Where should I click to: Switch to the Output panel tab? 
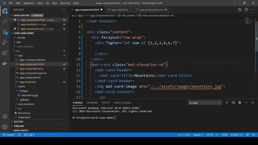click(106, 103)
